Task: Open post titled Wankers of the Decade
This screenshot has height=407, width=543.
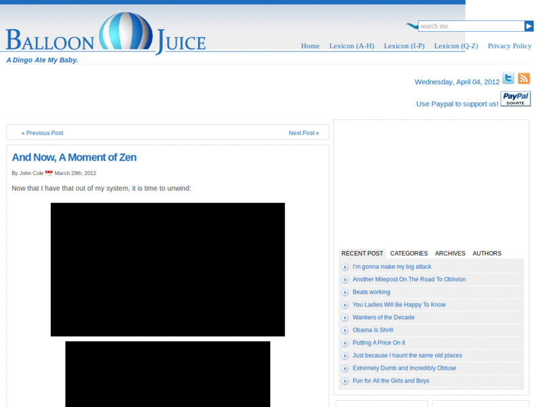Action: tap(383, 317)
